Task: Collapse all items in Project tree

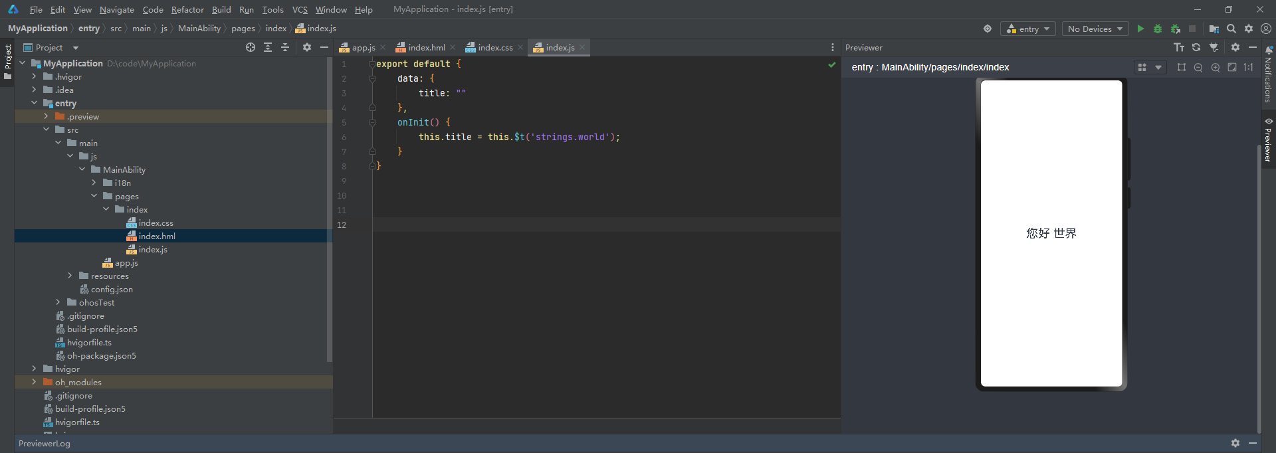Action: point(285,47)
